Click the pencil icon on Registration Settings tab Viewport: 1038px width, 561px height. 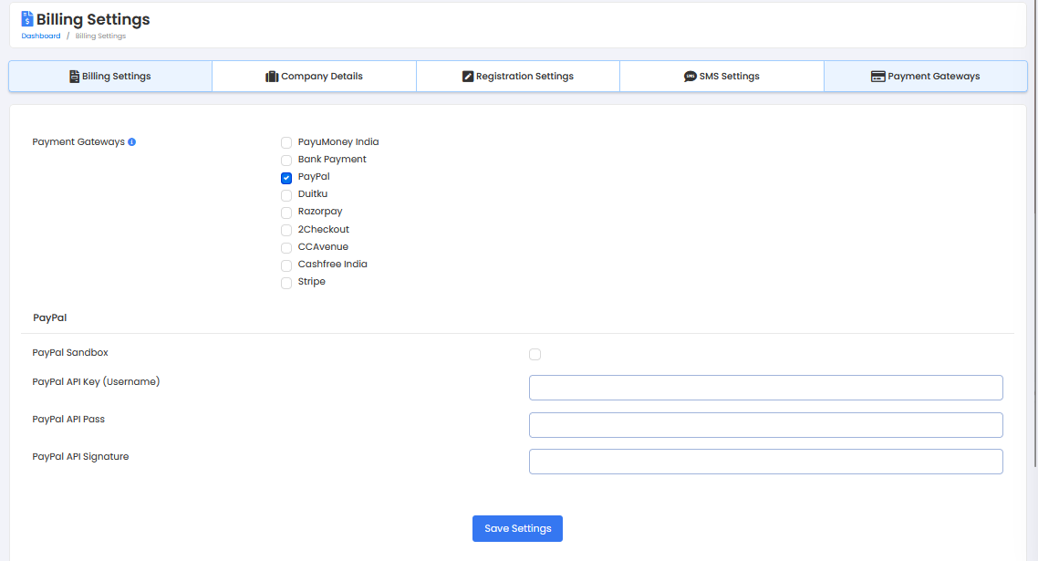[x=468, y=77]
